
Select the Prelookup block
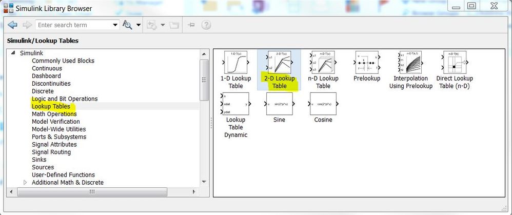point(367,66)
